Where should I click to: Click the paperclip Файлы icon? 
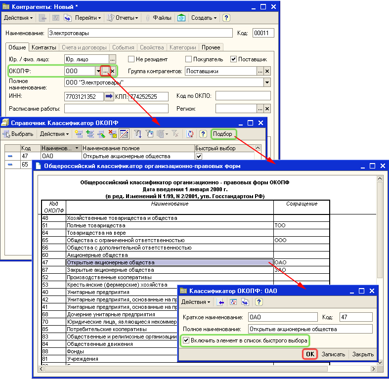tap(148, 18)
